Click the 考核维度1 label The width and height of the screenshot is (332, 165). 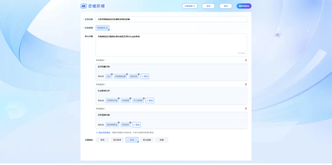[101, 60]
